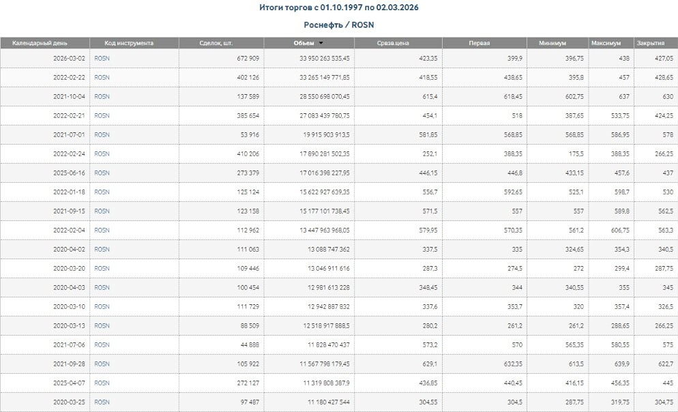Open ROSN link in 2020-03-13 row
Image resolution: width=678 pixels, height=412 pixels.
[102, 326]
